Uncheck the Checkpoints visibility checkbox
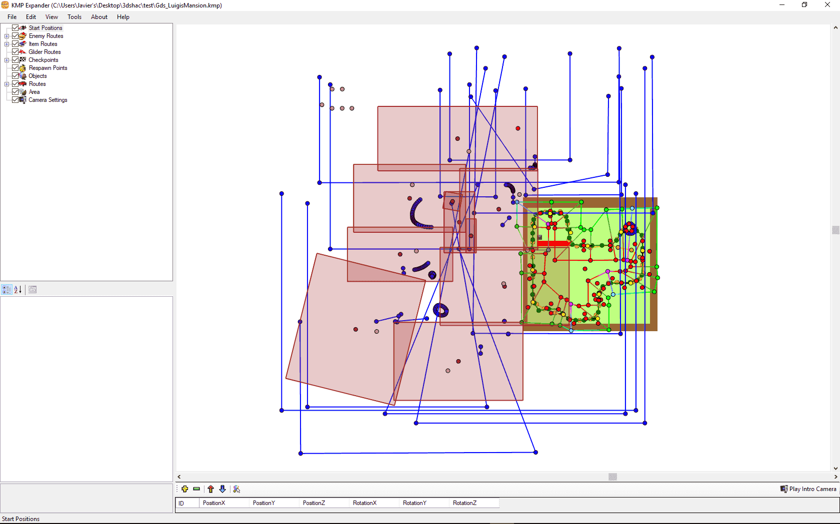Image resolution: width=840 pixels, height=524 pixels. point(15,60)
